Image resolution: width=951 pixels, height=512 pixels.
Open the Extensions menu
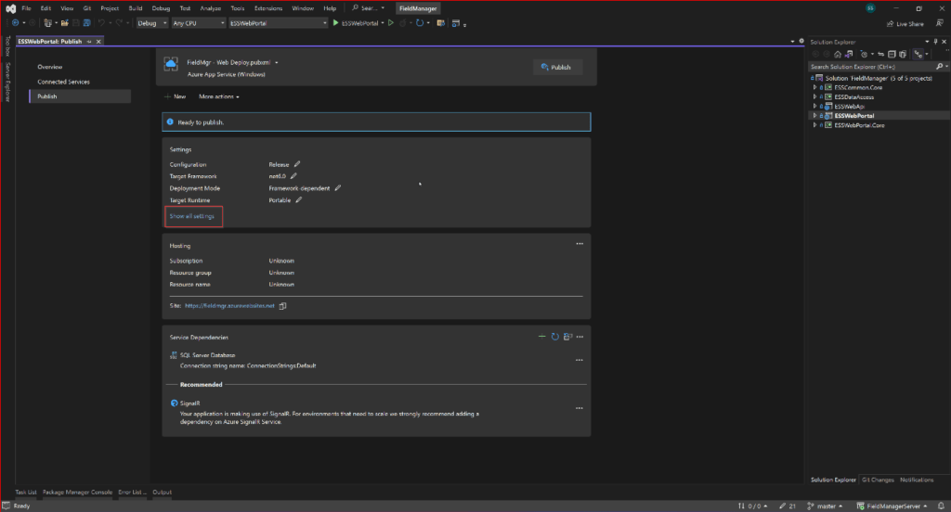(x=268, y=8)
